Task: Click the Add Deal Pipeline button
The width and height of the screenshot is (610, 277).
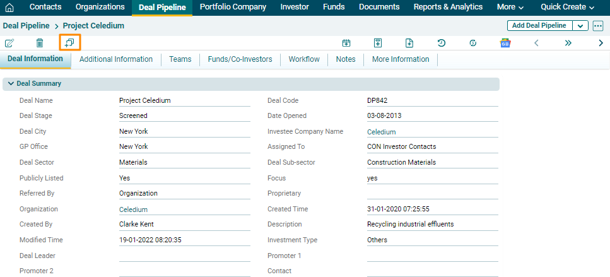Action: 539,26
